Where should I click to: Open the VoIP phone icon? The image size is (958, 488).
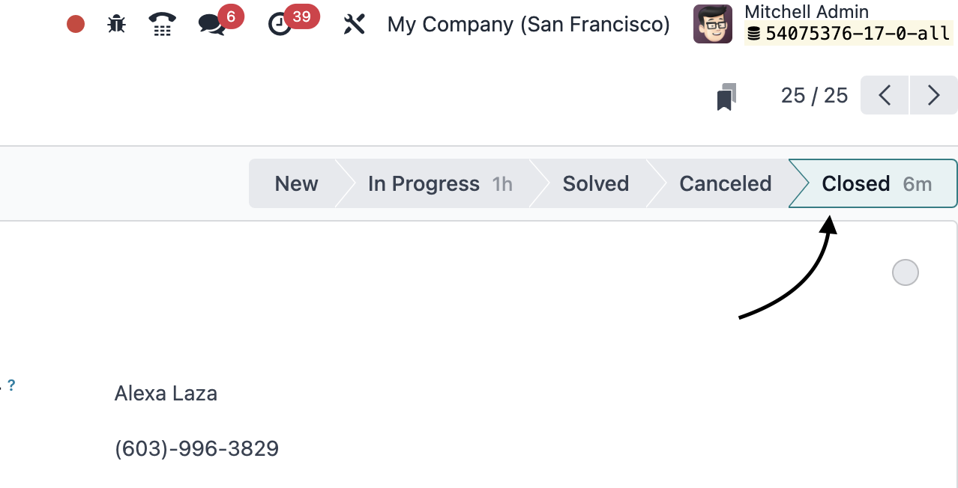pyautogui.click(x=162, y=24)
